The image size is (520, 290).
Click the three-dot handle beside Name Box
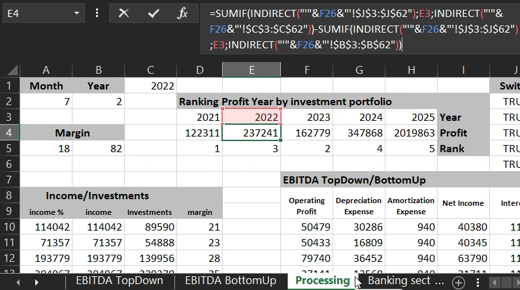point(97,13)
